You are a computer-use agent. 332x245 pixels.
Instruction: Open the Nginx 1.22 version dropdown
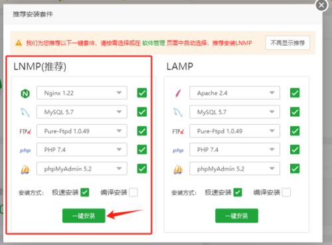[82, 93]
